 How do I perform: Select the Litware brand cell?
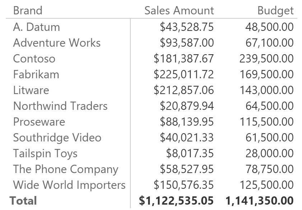(x=31, y=90)
